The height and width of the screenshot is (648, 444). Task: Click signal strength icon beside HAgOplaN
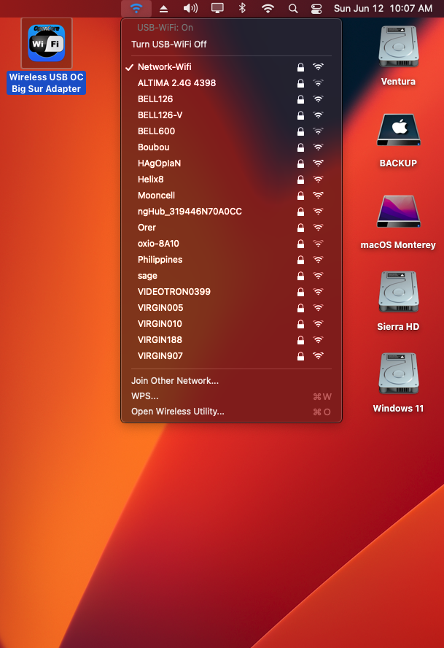click(318, 163)
